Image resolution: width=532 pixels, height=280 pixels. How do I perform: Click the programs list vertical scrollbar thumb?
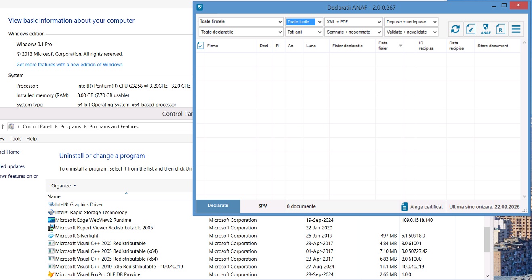(487, 239)
